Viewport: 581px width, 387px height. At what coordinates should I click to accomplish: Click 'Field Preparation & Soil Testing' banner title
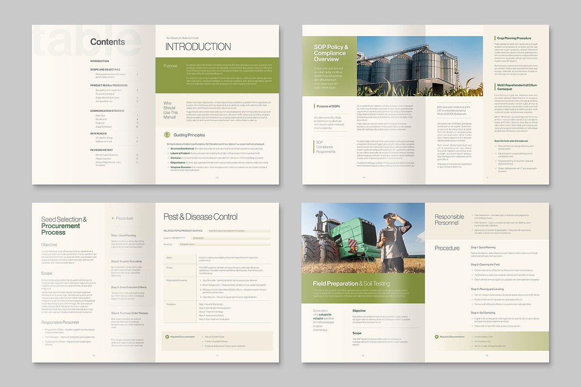352,283
